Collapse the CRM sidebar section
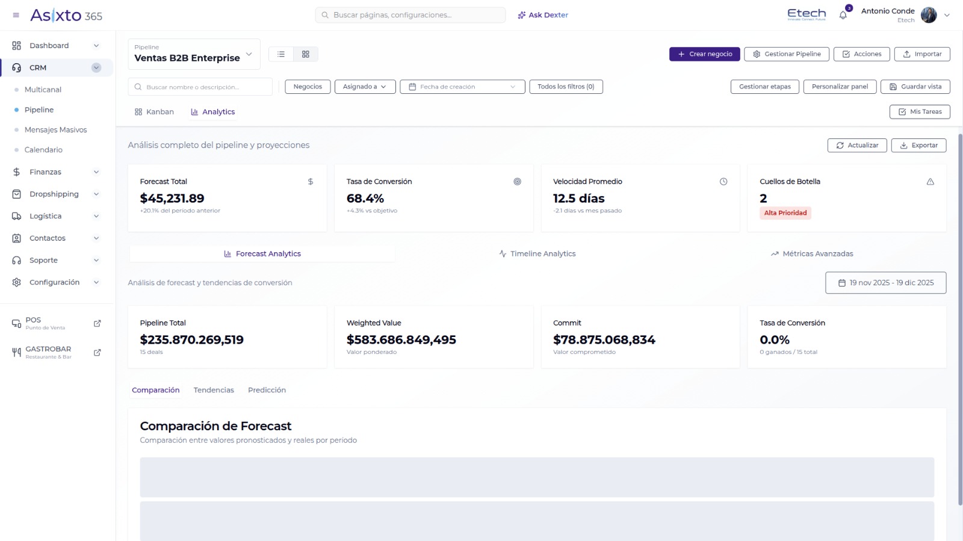 [x=96, y=68]
